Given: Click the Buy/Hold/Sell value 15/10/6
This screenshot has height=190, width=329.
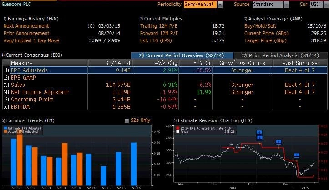Looking at the screenshot, I should [317, 26].
